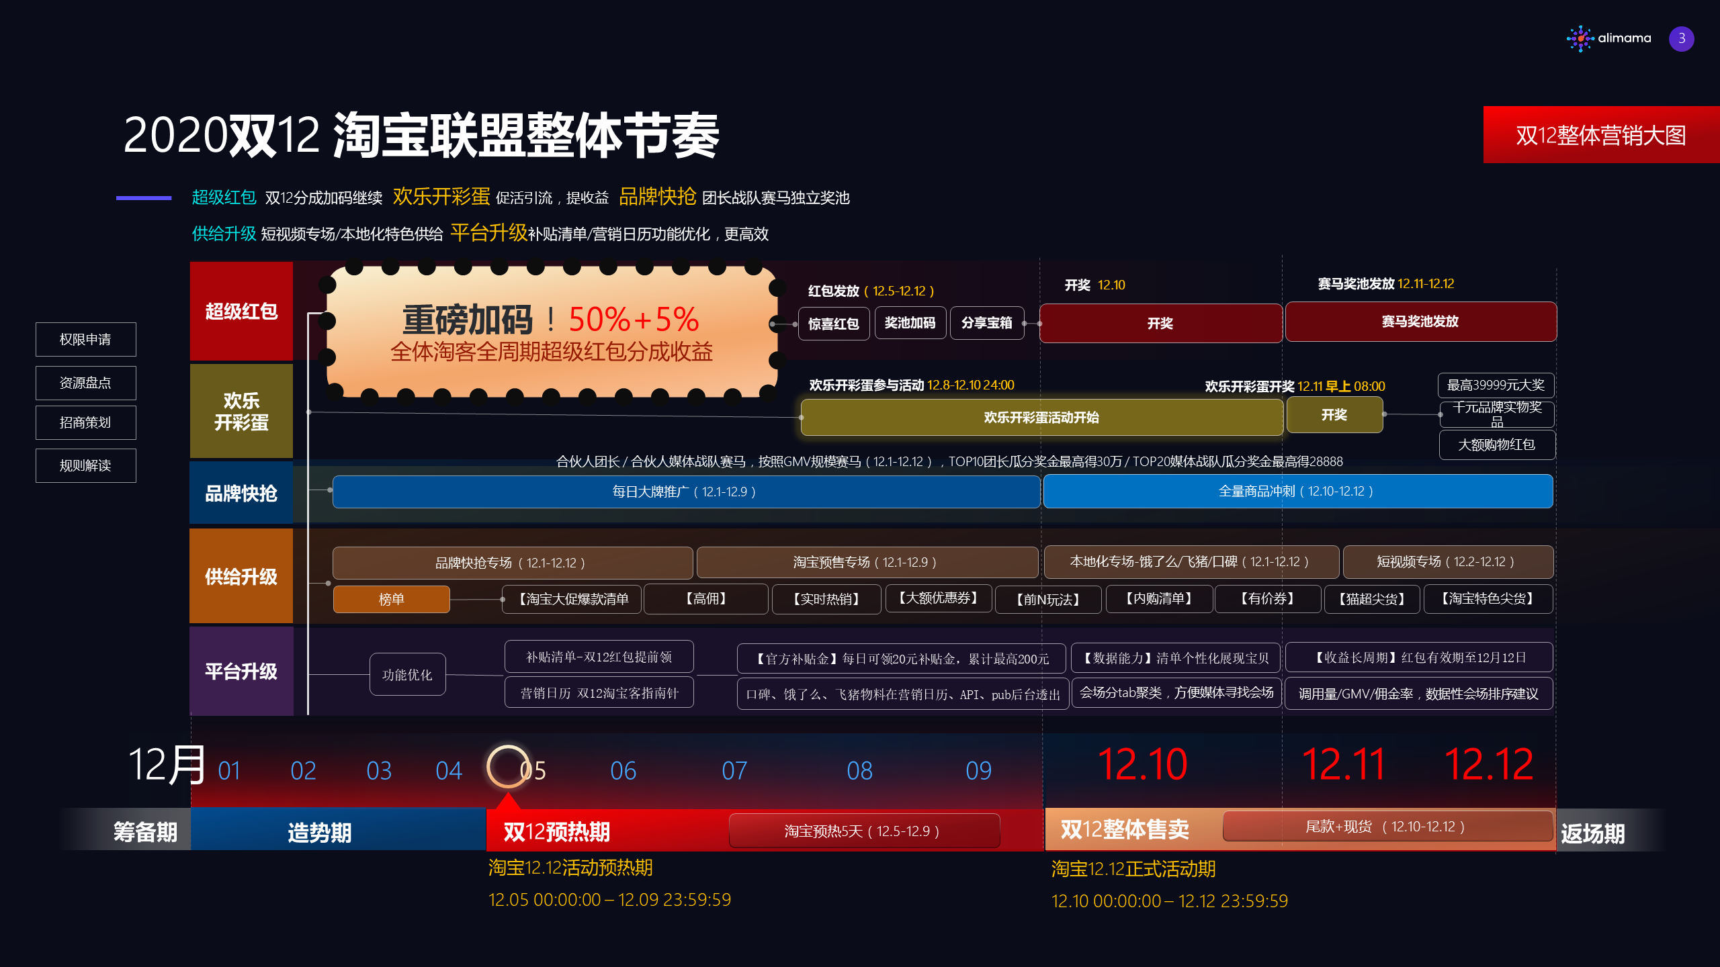This screenshot has height=967, width=1720.
Task: Click the 欢乐开彩蛋活动开始 bar
Action: click(x=1041, y=417)
